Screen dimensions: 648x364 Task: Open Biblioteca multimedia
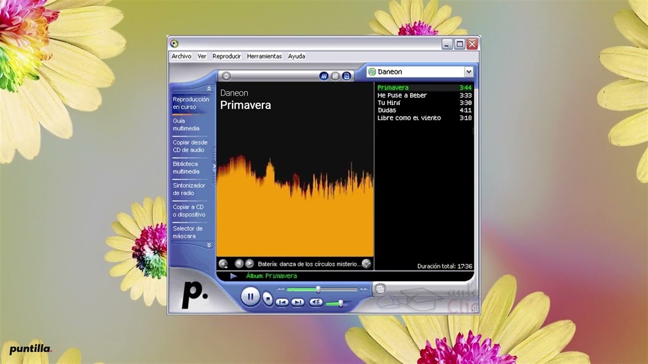(x=186, y=168)
